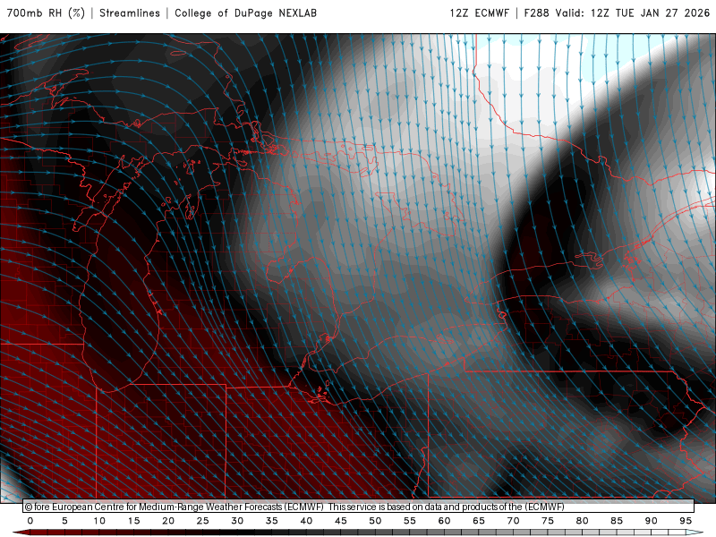Click the "Streamlines" label in the header
Viewport: 716px width, 537px height.
(x=130, y=13)
